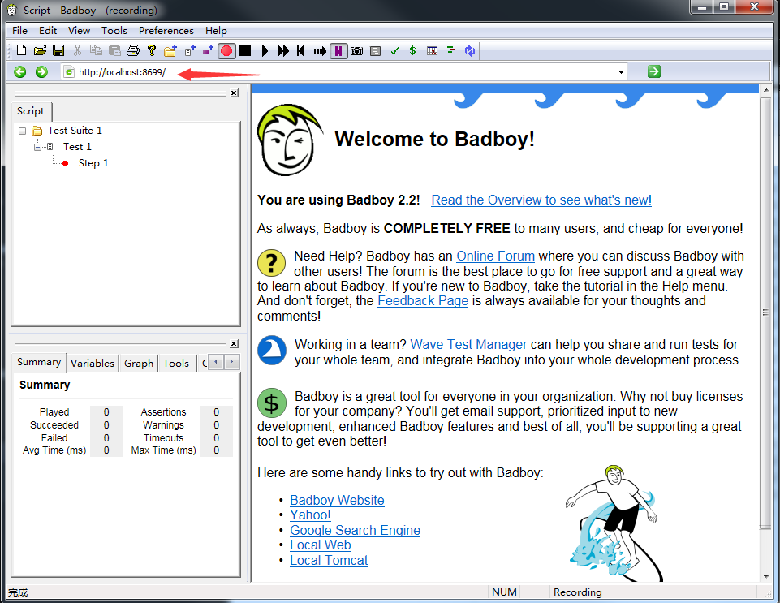Add assertion with green checkmark icon
780x603 pixels.
394,51
